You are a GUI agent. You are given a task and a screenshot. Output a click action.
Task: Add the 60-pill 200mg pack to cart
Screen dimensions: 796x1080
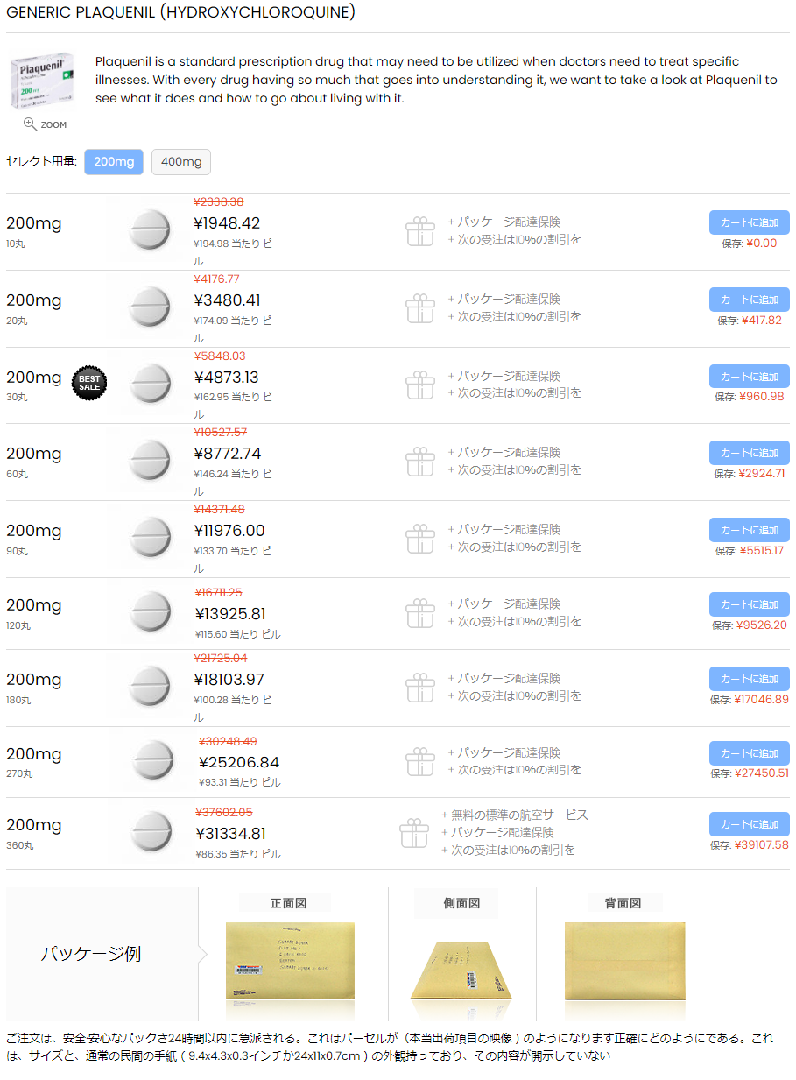(750, 453)
